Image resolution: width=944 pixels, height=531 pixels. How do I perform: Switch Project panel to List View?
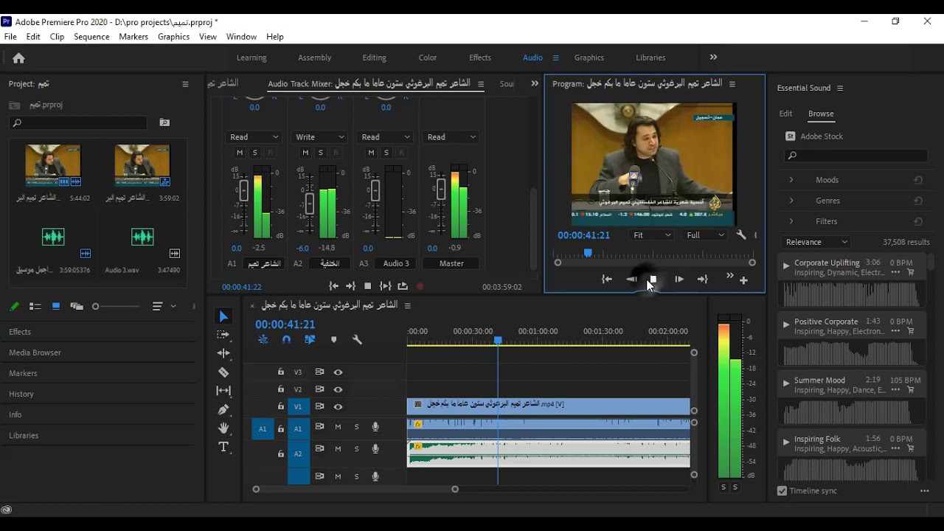[x=35, y=306]
